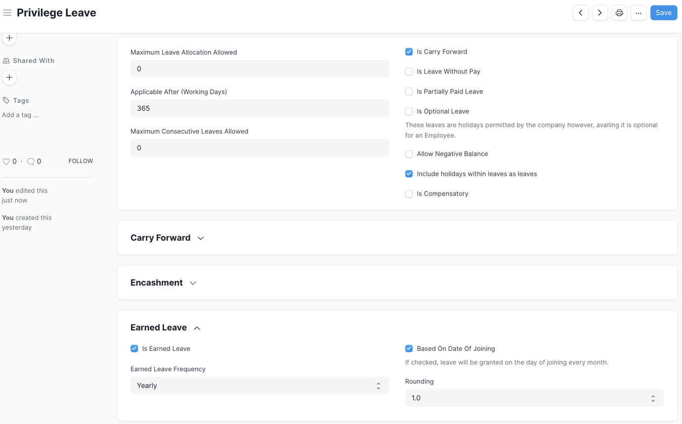The height and width of the screenshot is (424, 682).
Task: Navigate back using the left chevron icon
Action: pyautogui.click(x=580, y=12)
